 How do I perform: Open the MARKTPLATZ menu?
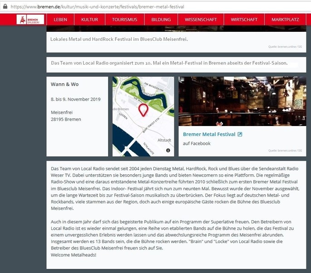[285, 20]
